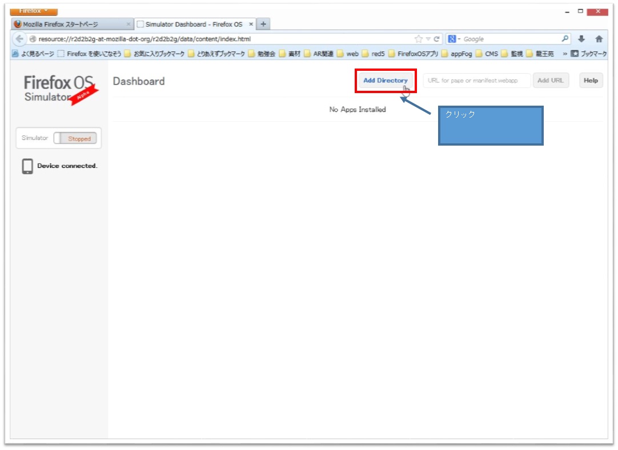Focus the URL for page or manifest field
Image resolution: width=618 pixels, height=450 pixels.
coord(476,81)
